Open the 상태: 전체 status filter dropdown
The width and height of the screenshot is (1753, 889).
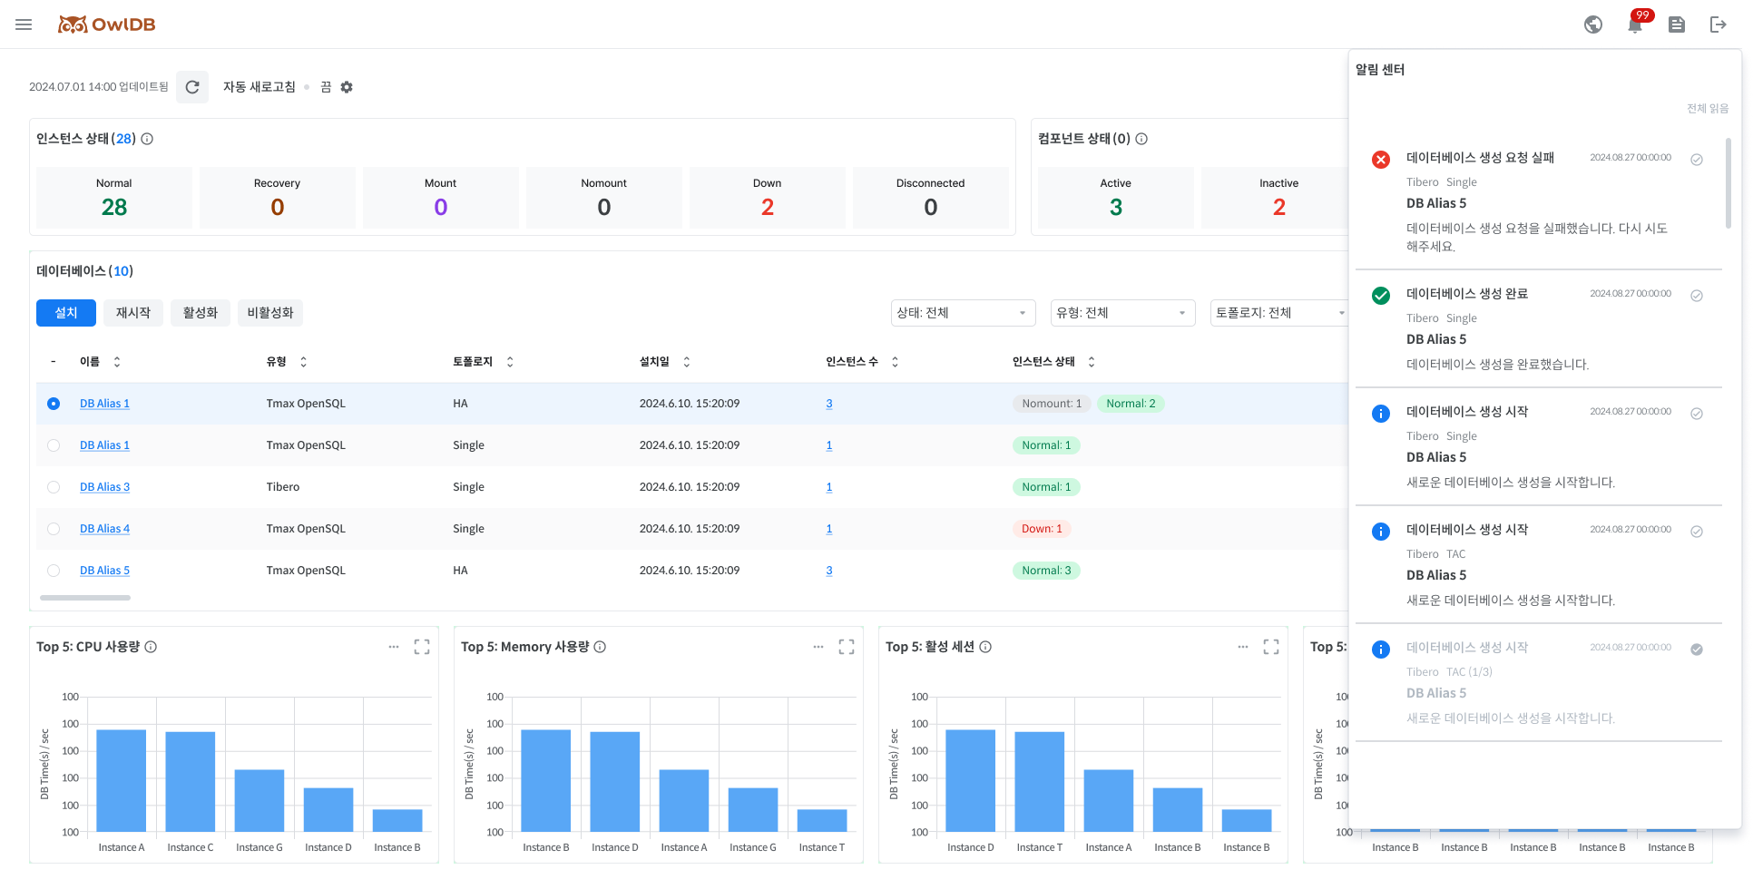tap(963, 313)
